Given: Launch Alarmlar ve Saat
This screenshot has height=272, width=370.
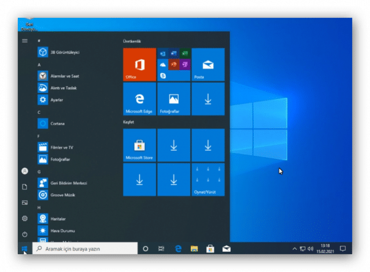Looking at the screenshot, I should click(59, 76).
